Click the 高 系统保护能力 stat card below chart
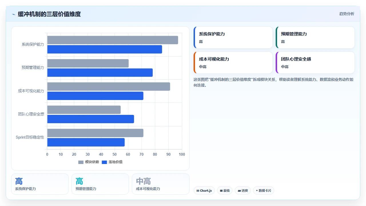The height and width of the screenshot is (206, 366). click(x=40, y=184)
